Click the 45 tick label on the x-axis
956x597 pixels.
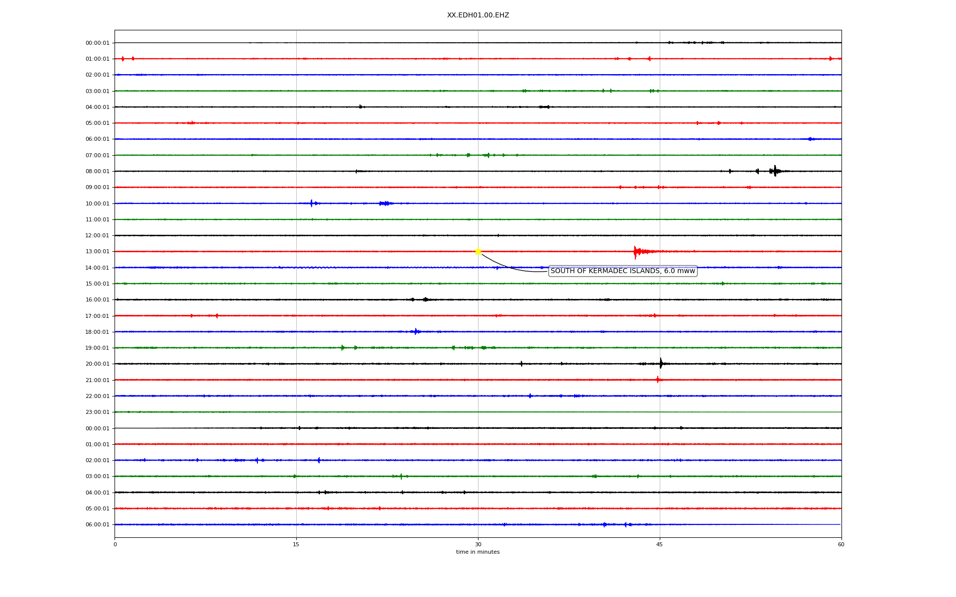tap(660, 545)
